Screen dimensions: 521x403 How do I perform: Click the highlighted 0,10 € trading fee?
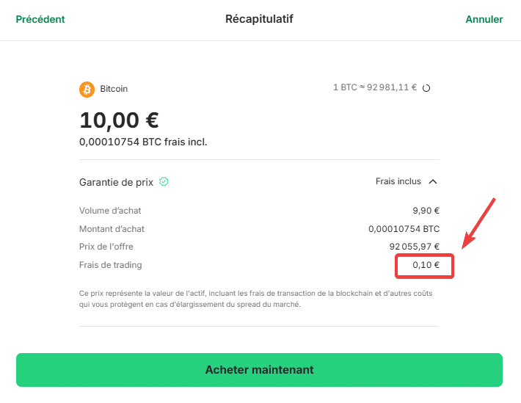pos(426,265)
